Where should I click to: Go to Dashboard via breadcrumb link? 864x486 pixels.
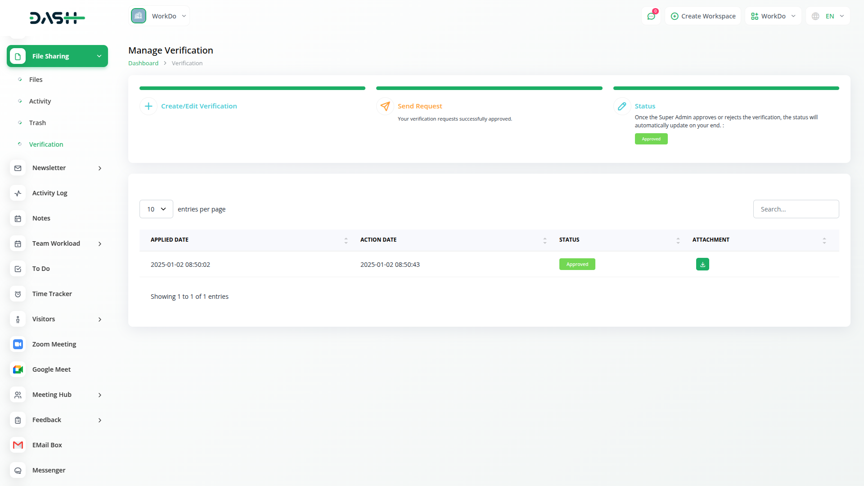[143, 63]
